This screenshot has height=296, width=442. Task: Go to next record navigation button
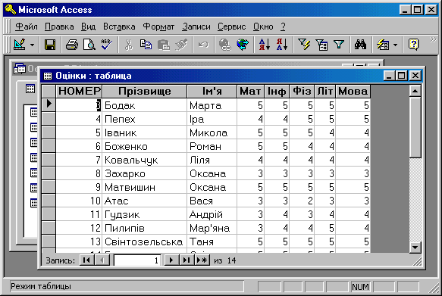(171, 260)
